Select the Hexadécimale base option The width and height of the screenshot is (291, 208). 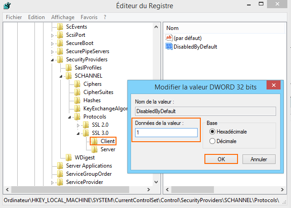point(212,132)
